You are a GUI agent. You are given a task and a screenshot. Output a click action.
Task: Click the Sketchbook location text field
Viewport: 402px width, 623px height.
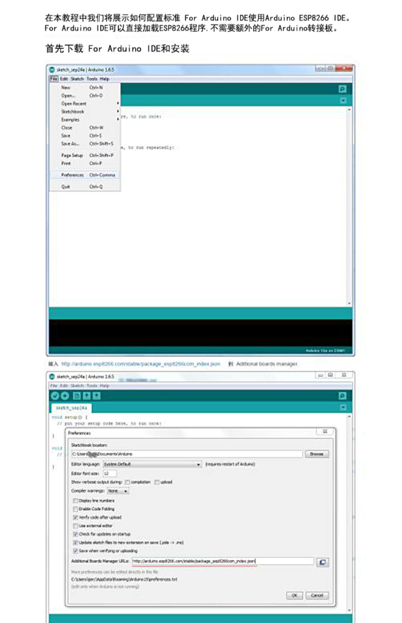tap(187, 454)
